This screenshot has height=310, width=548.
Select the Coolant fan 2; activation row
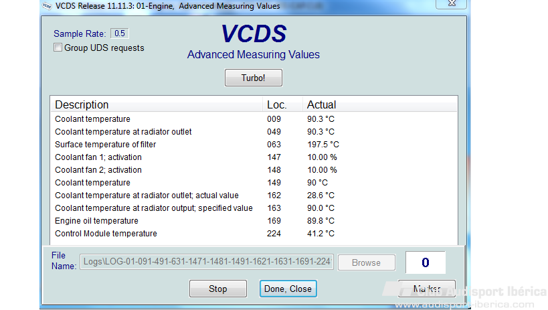click(x=254, y=169)
